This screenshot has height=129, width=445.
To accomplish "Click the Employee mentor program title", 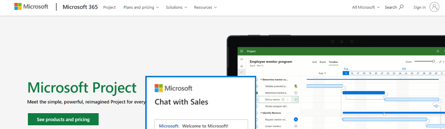I will (x=271, y=62).
